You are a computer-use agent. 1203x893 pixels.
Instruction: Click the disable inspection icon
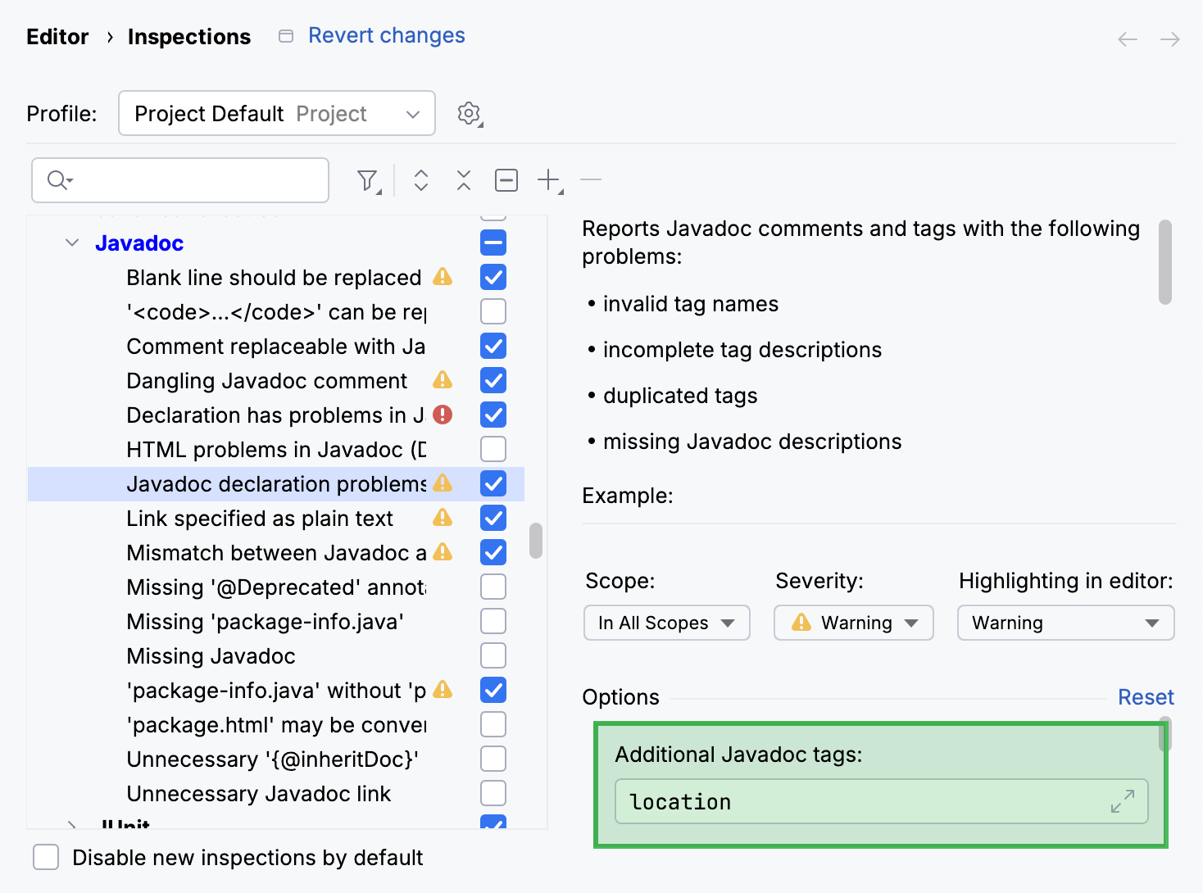(x=506, y=179)
